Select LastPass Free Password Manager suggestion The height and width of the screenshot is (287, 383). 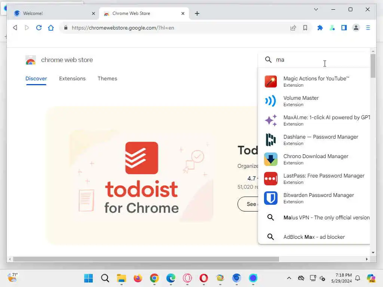[314, 179]
